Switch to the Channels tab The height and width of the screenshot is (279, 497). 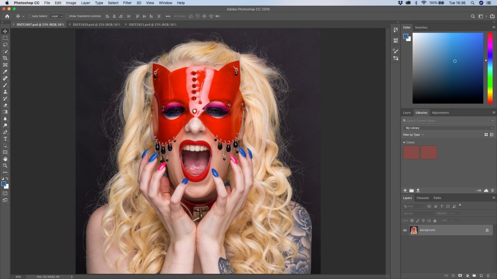[423, 198]
